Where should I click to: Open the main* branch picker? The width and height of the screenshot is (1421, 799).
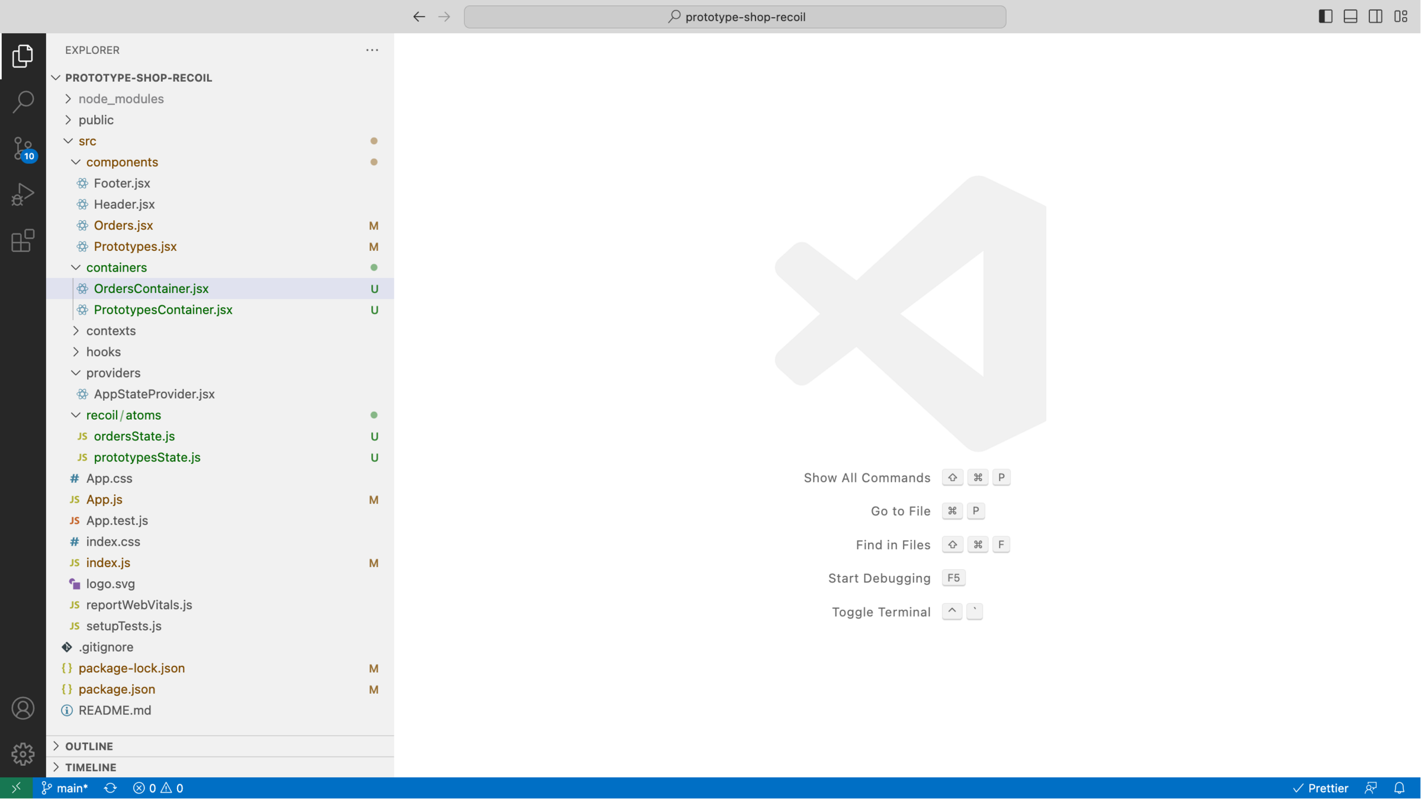[x=65, y=788]
